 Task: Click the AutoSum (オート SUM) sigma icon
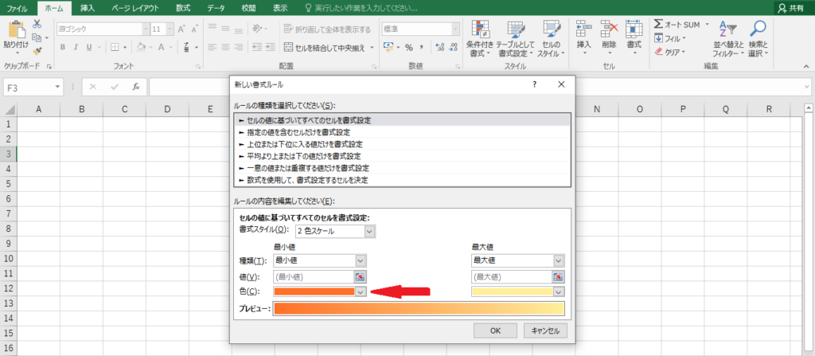[x=658, y=25]
